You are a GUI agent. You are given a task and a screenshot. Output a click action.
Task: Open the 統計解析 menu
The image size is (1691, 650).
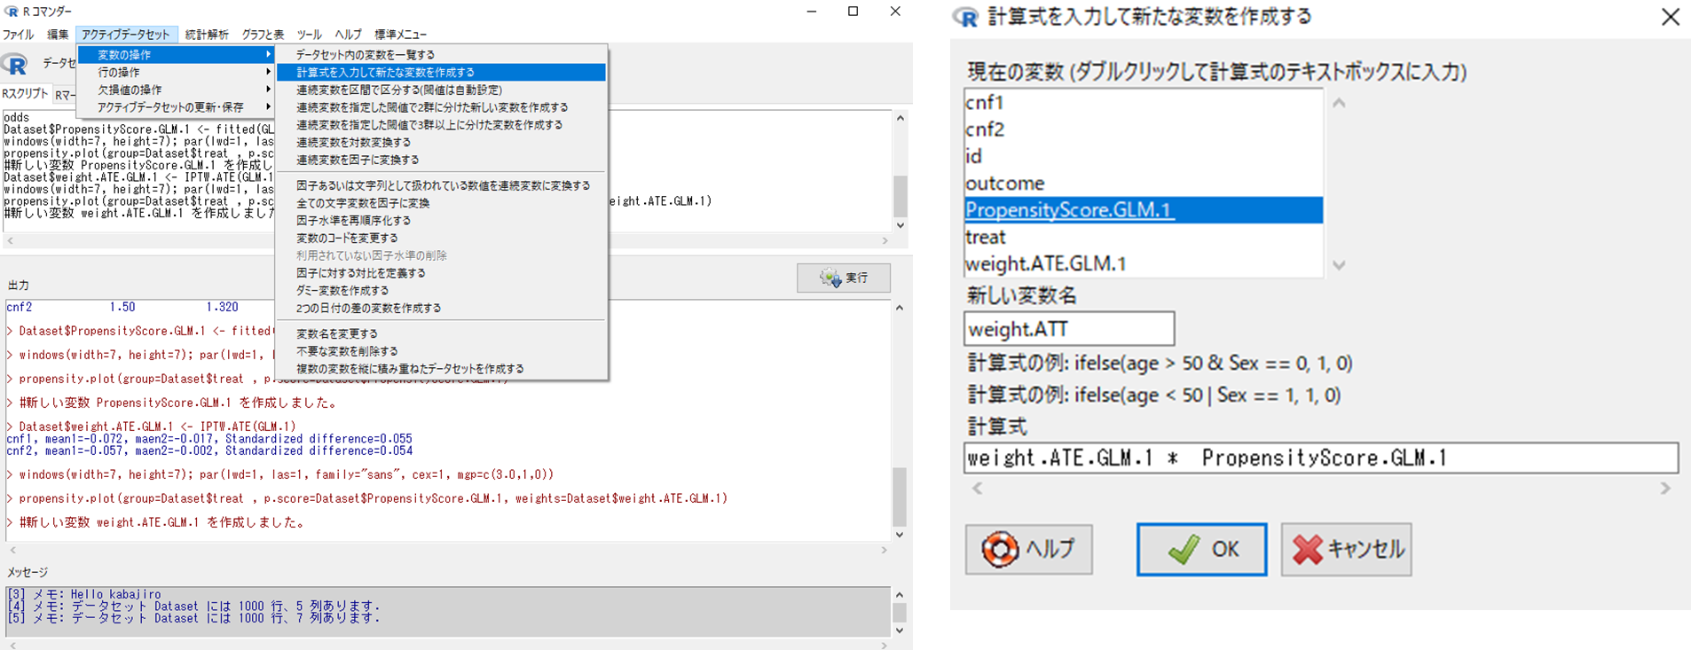207,35
